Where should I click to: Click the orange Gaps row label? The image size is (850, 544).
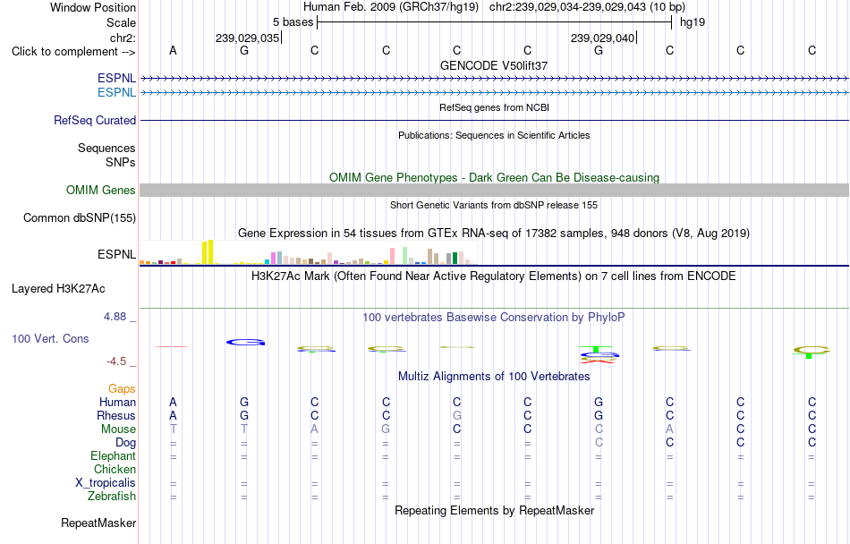point(122,389)
